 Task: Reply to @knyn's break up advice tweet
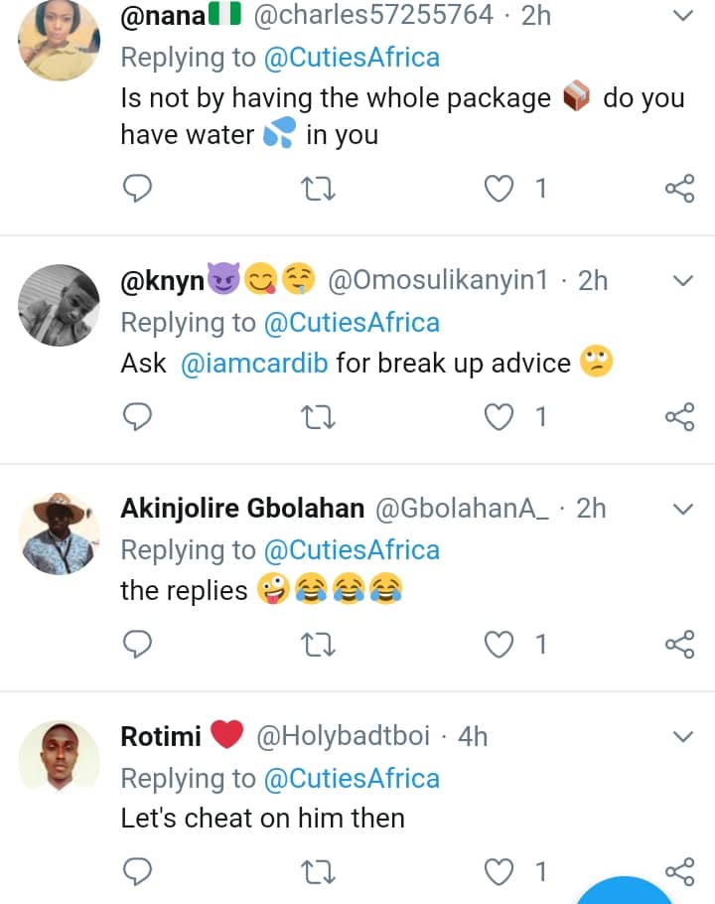[138, 417]
